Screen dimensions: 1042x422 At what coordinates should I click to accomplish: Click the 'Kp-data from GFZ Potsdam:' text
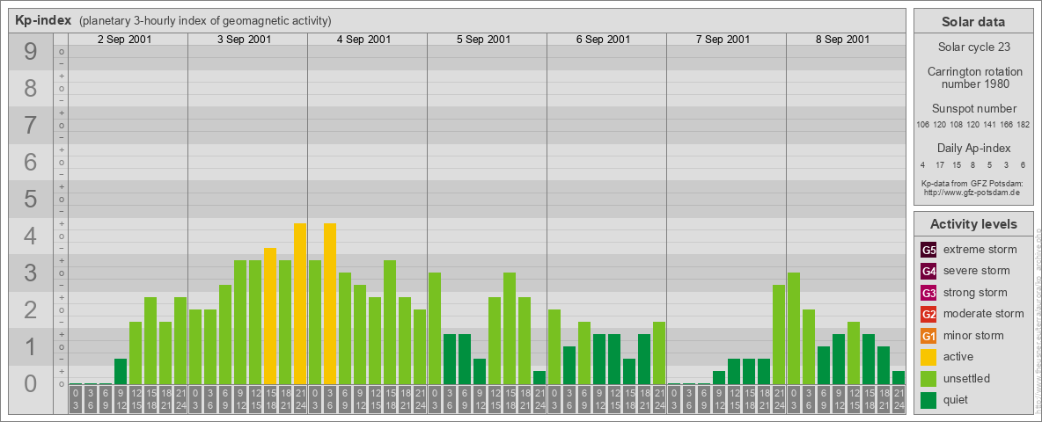[973, 183]
